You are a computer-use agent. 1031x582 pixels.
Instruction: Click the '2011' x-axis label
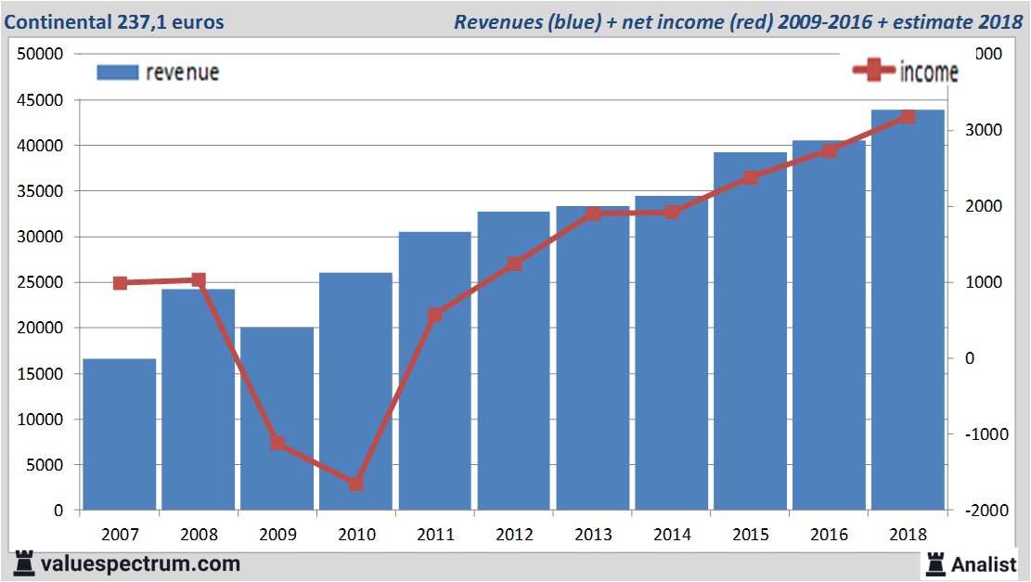point(435,534)
